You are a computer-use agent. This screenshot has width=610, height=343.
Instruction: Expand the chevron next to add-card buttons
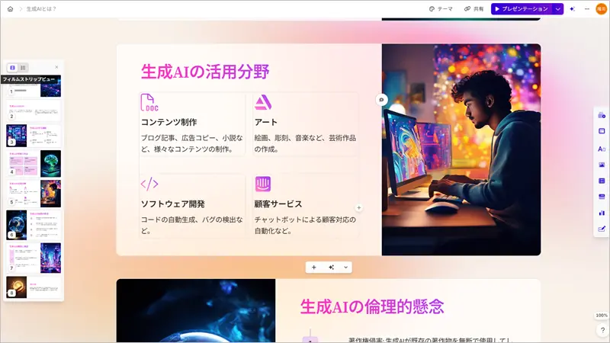345,268
